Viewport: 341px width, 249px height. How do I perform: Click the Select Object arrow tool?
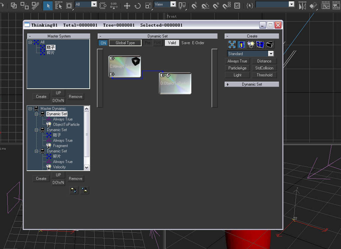coord(48,6)
